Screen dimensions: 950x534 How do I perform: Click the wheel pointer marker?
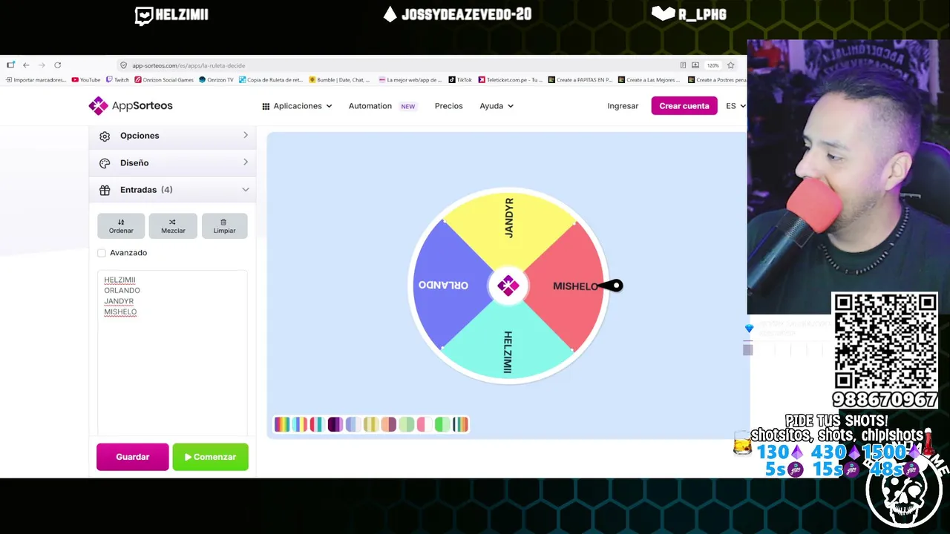click(x=611, y=286)
